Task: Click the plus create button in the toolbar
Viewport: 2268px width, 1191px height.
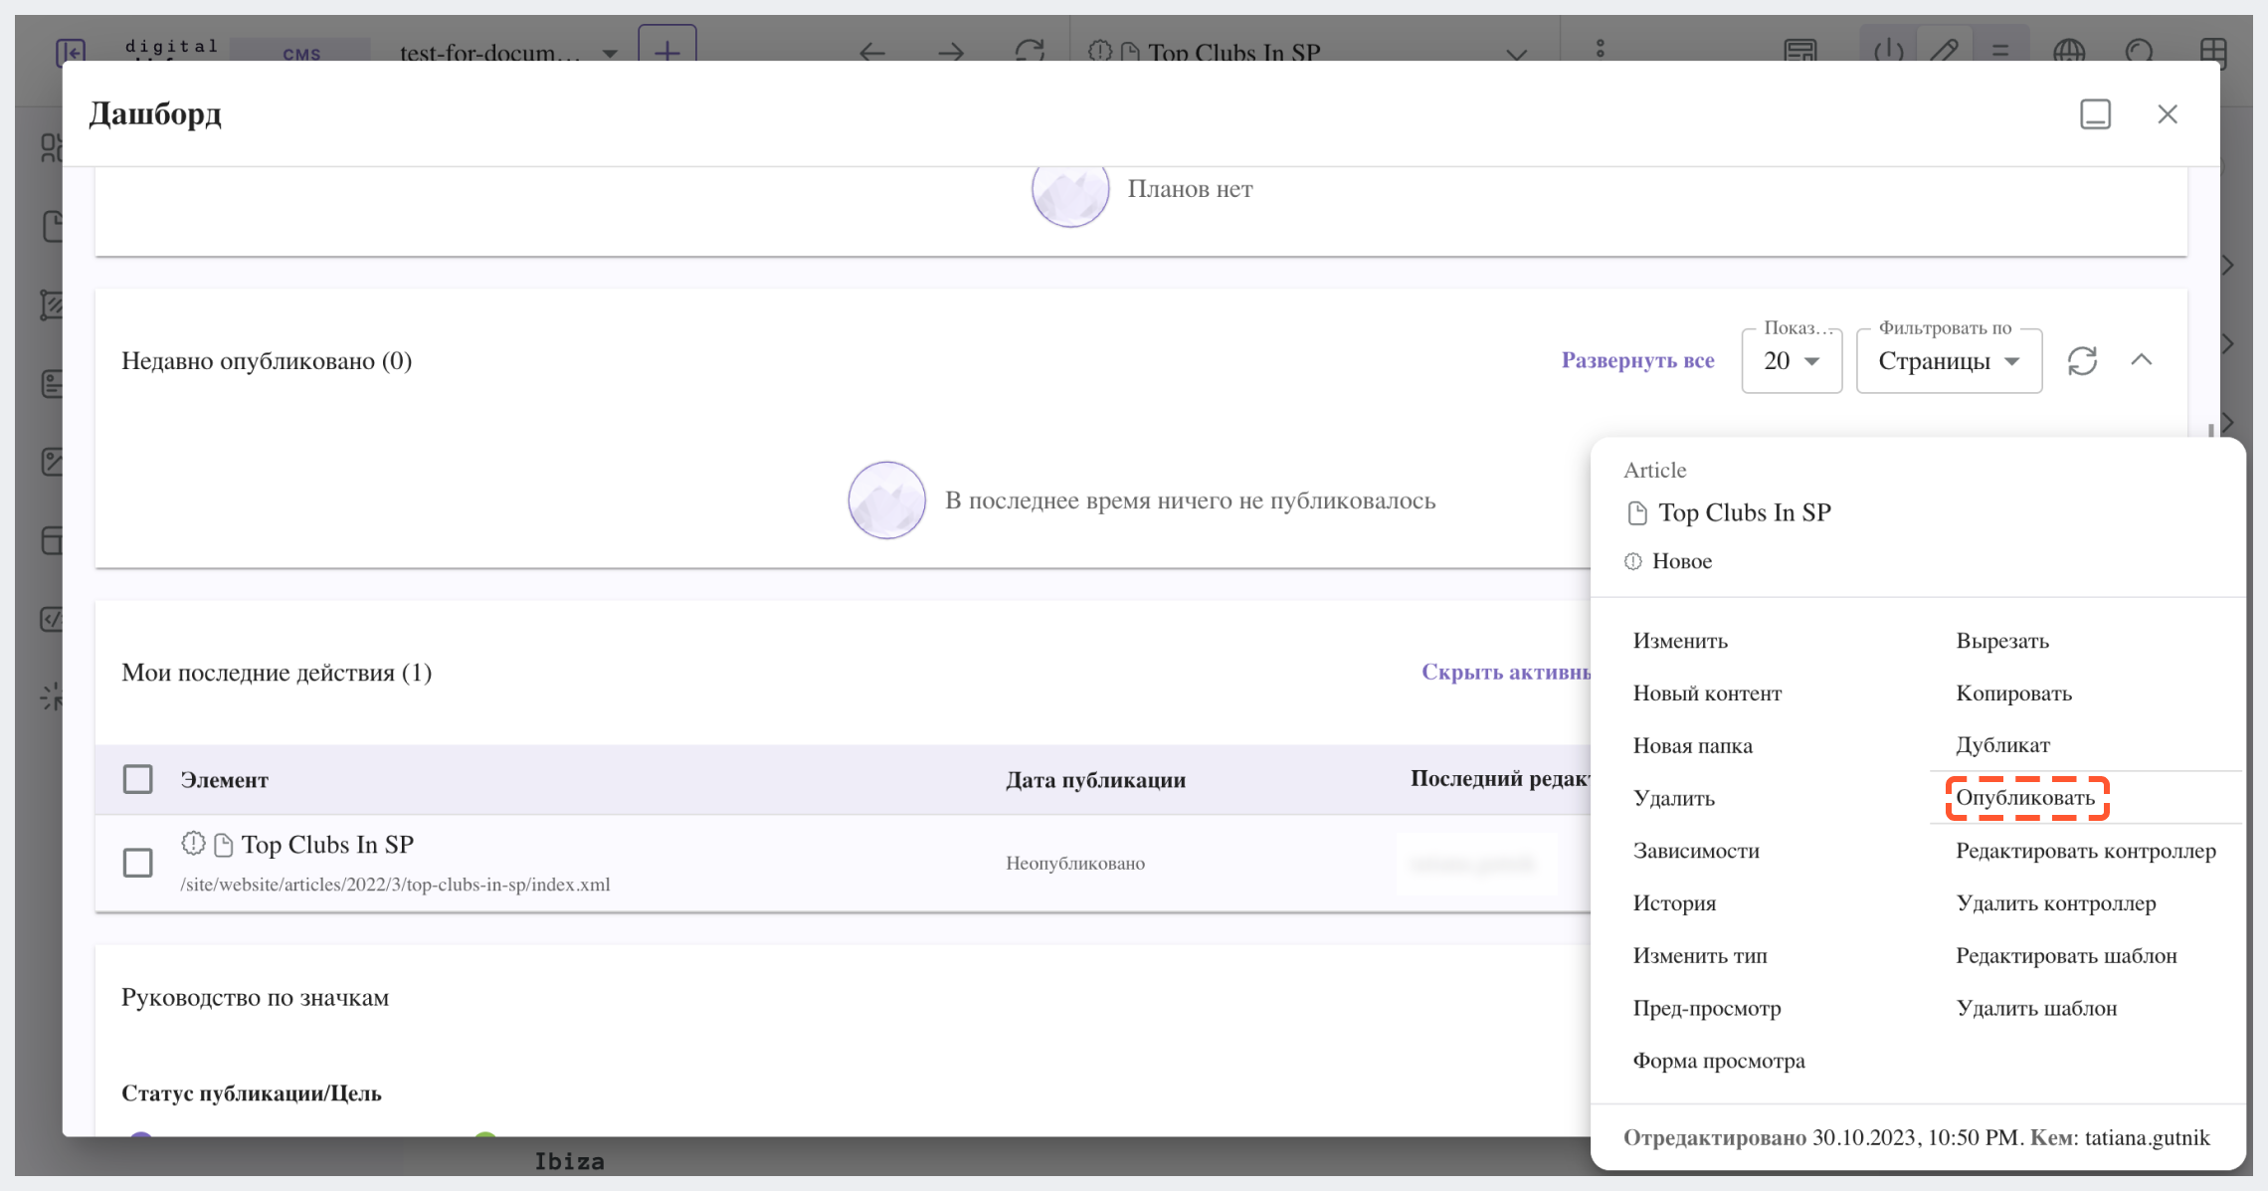Action: [667, 50]
